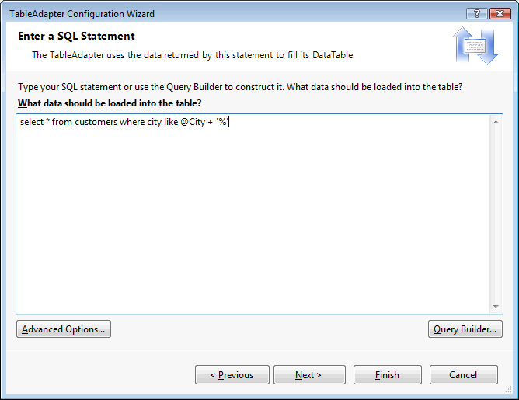Click the TableAdapter Configuration Wizard title bar text
This screenshot has width=519, height=400.
click(x=82, y=14)
